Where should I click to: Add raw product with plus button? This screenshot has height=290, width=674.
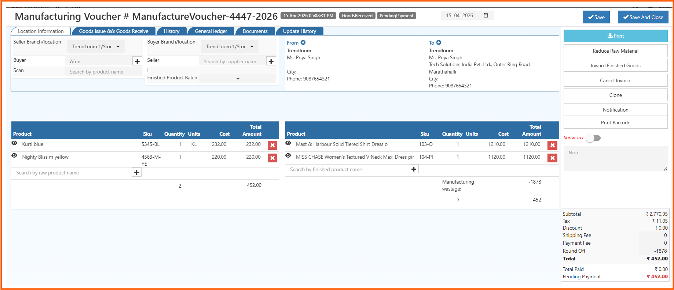[x=136, y=172]
